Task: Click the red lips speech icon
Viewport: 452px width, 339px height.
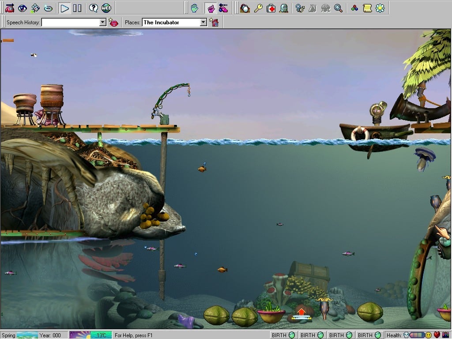Action: [x=114, y=23]
